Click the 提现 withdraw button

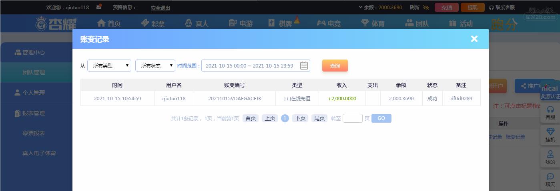pyautogui.click(x=473, y=8)
